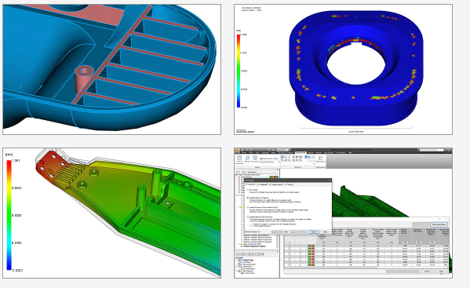The width and height of the screenshot is (470, 288).
Task: Click the highlighted Cancel button in DOE Builder
Action: [x=314, y=231]
